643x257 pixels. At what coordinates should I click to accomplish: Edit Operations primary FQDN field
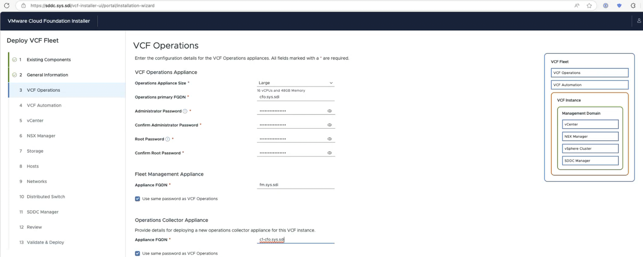coord(295,97)
